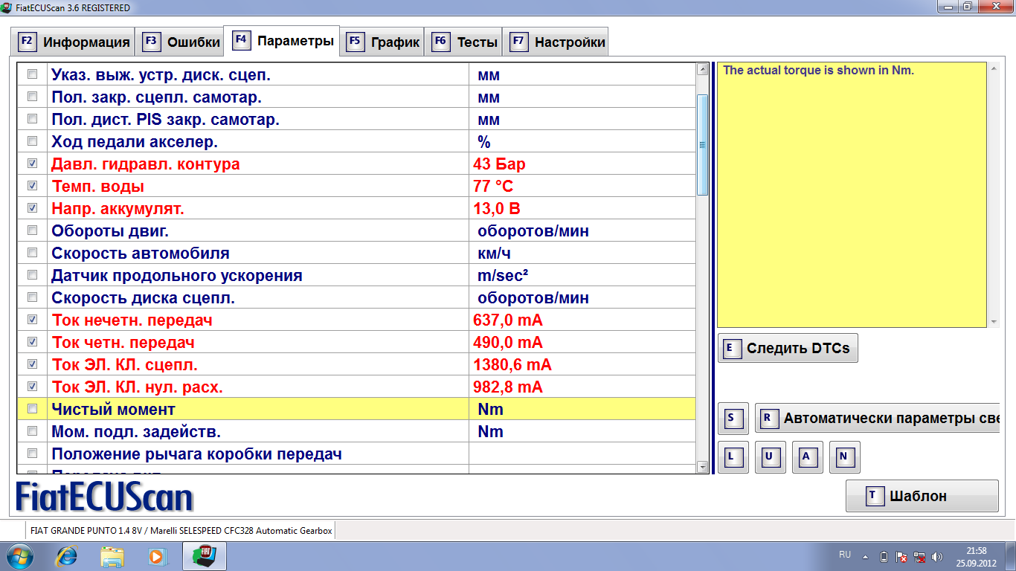Click the U shortcut button

770,457
